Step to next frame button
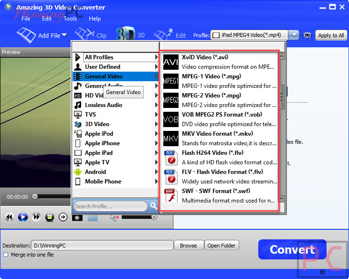This screenshot has height=279, width=349. [x=63, y=217]
